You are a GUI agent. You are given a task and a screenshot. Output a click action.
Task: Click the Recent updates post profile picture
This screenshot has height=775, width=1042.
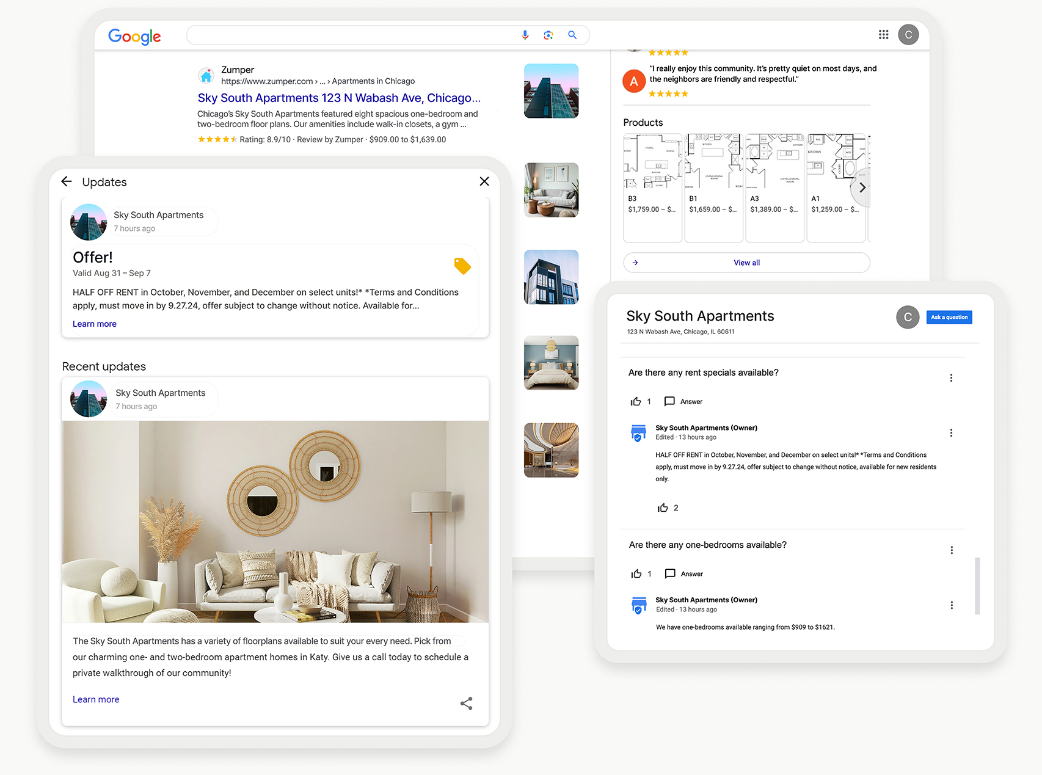pyautogui.click(x=89, y=399)
